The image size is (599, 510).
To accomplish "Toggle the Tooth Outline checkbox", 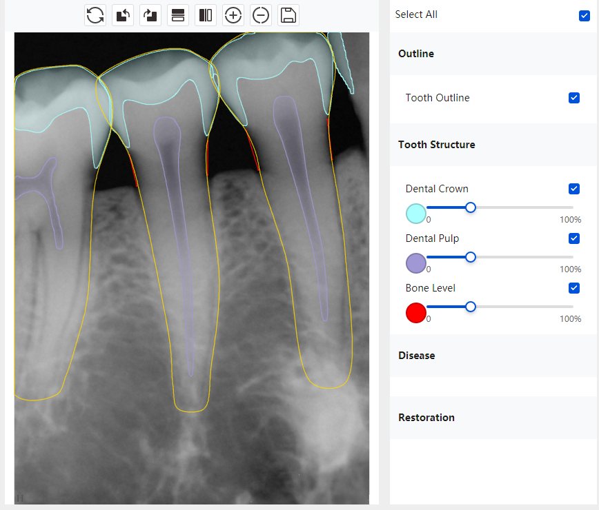I will [573, 98].
